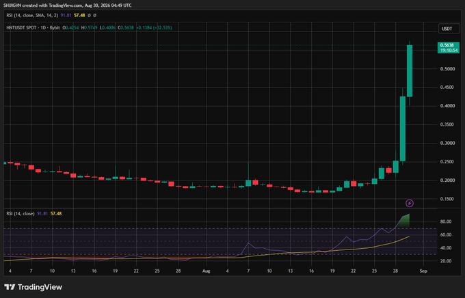This screenshot has height=298, width=465.
Task: Click the 0.3500 price axis label
Action: point(447,124)
